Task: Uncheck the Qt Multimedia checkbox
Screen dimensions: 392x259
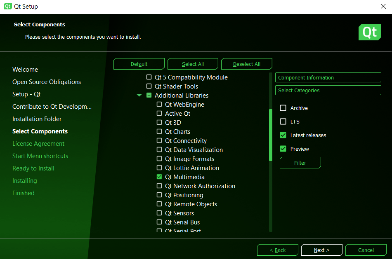Action: point(159,177)
